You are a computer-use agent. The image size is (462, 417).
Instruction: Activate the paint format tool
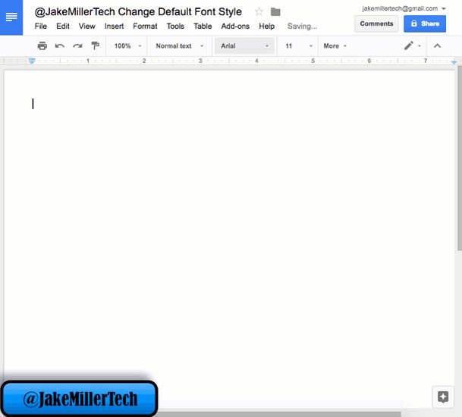95,45
